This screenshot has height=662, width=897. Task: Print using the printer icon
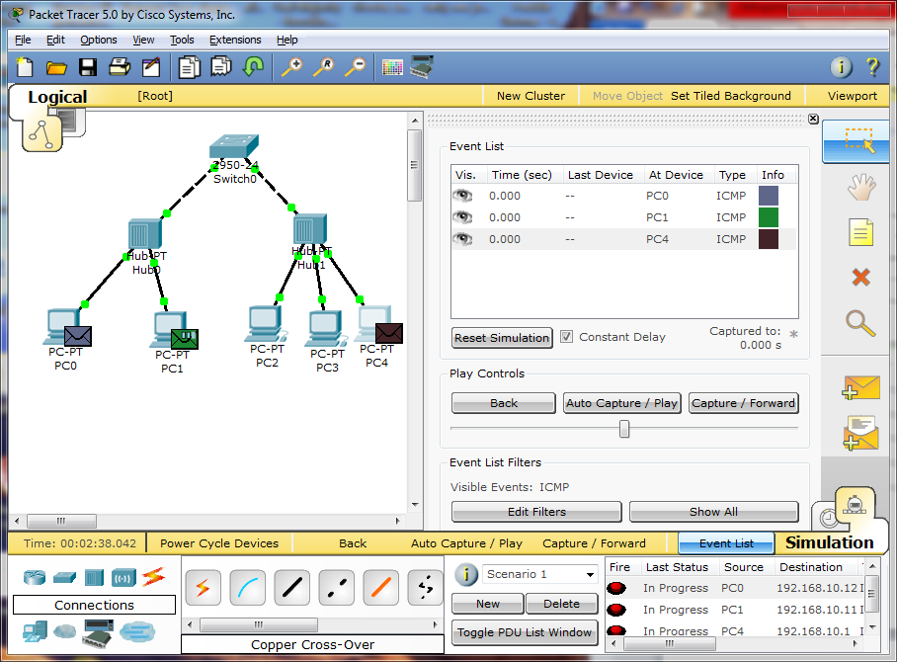[119, 67]
